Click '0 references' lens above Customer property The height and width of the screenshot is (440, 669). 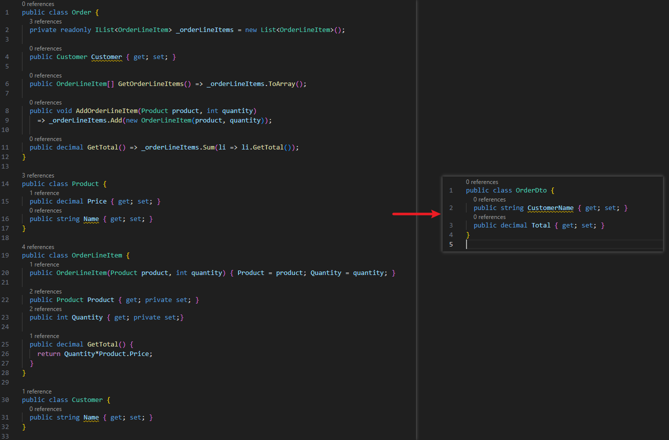[x=45, y=48]
